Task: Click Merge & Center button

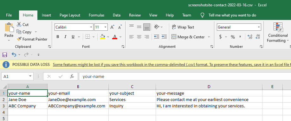Action: [189, 37]
